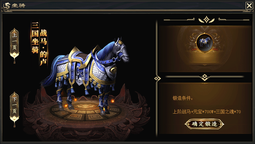Click the diamond ornament on vertical divider
This screenshot has width=255, height=144.
click(157, 78)
